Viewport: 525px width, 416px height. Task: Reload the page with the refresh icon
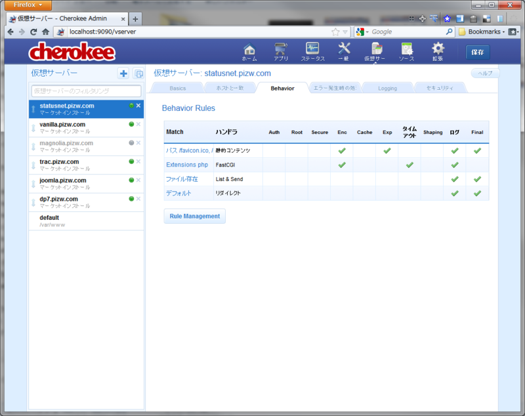pyautogui.click(x=33, y=31)
